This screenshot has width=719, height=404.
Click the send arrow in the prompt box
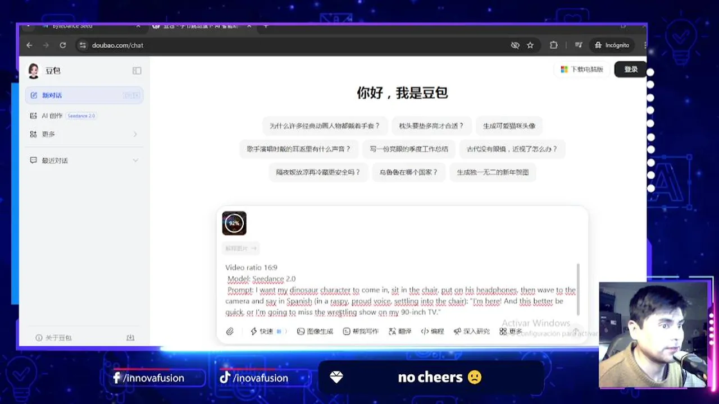(x=575, y=332)
